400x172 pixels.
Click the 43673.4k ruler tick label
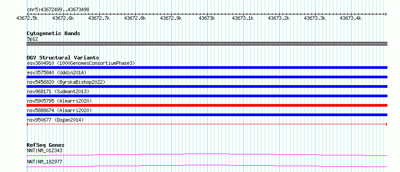(351, 18)
